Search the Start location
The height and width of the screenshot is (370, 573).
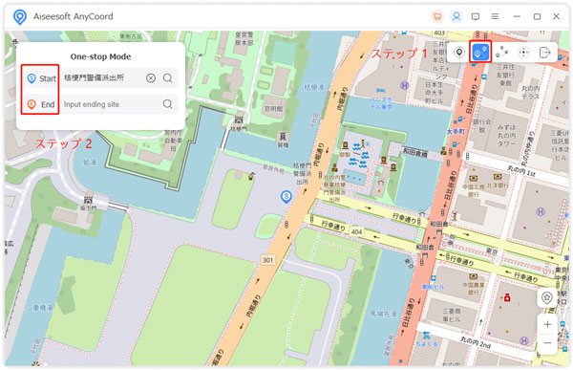coord(168,78)
